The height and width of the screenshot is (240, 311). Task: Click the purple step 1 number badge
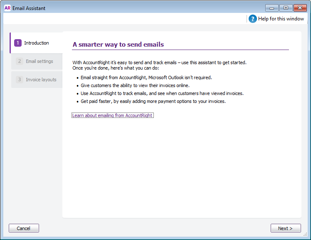point(17,43)
